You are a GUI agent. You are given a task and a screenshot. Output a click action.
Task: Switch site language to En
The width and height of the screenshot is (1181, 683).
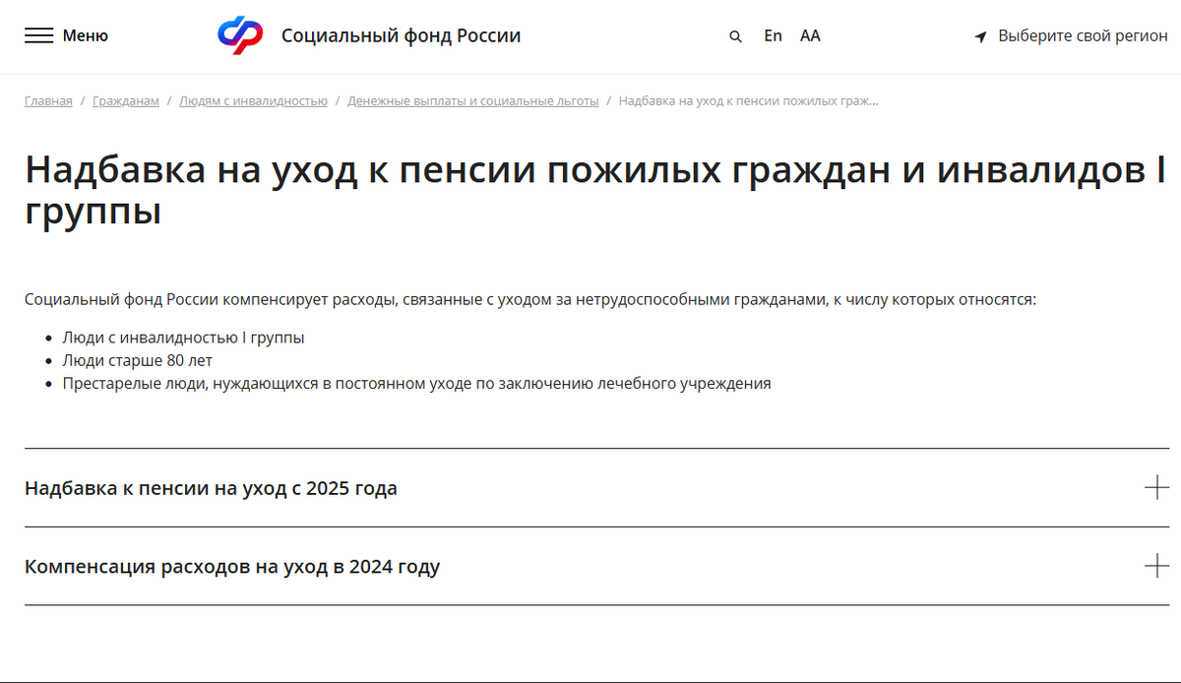[x=773, y=35]
